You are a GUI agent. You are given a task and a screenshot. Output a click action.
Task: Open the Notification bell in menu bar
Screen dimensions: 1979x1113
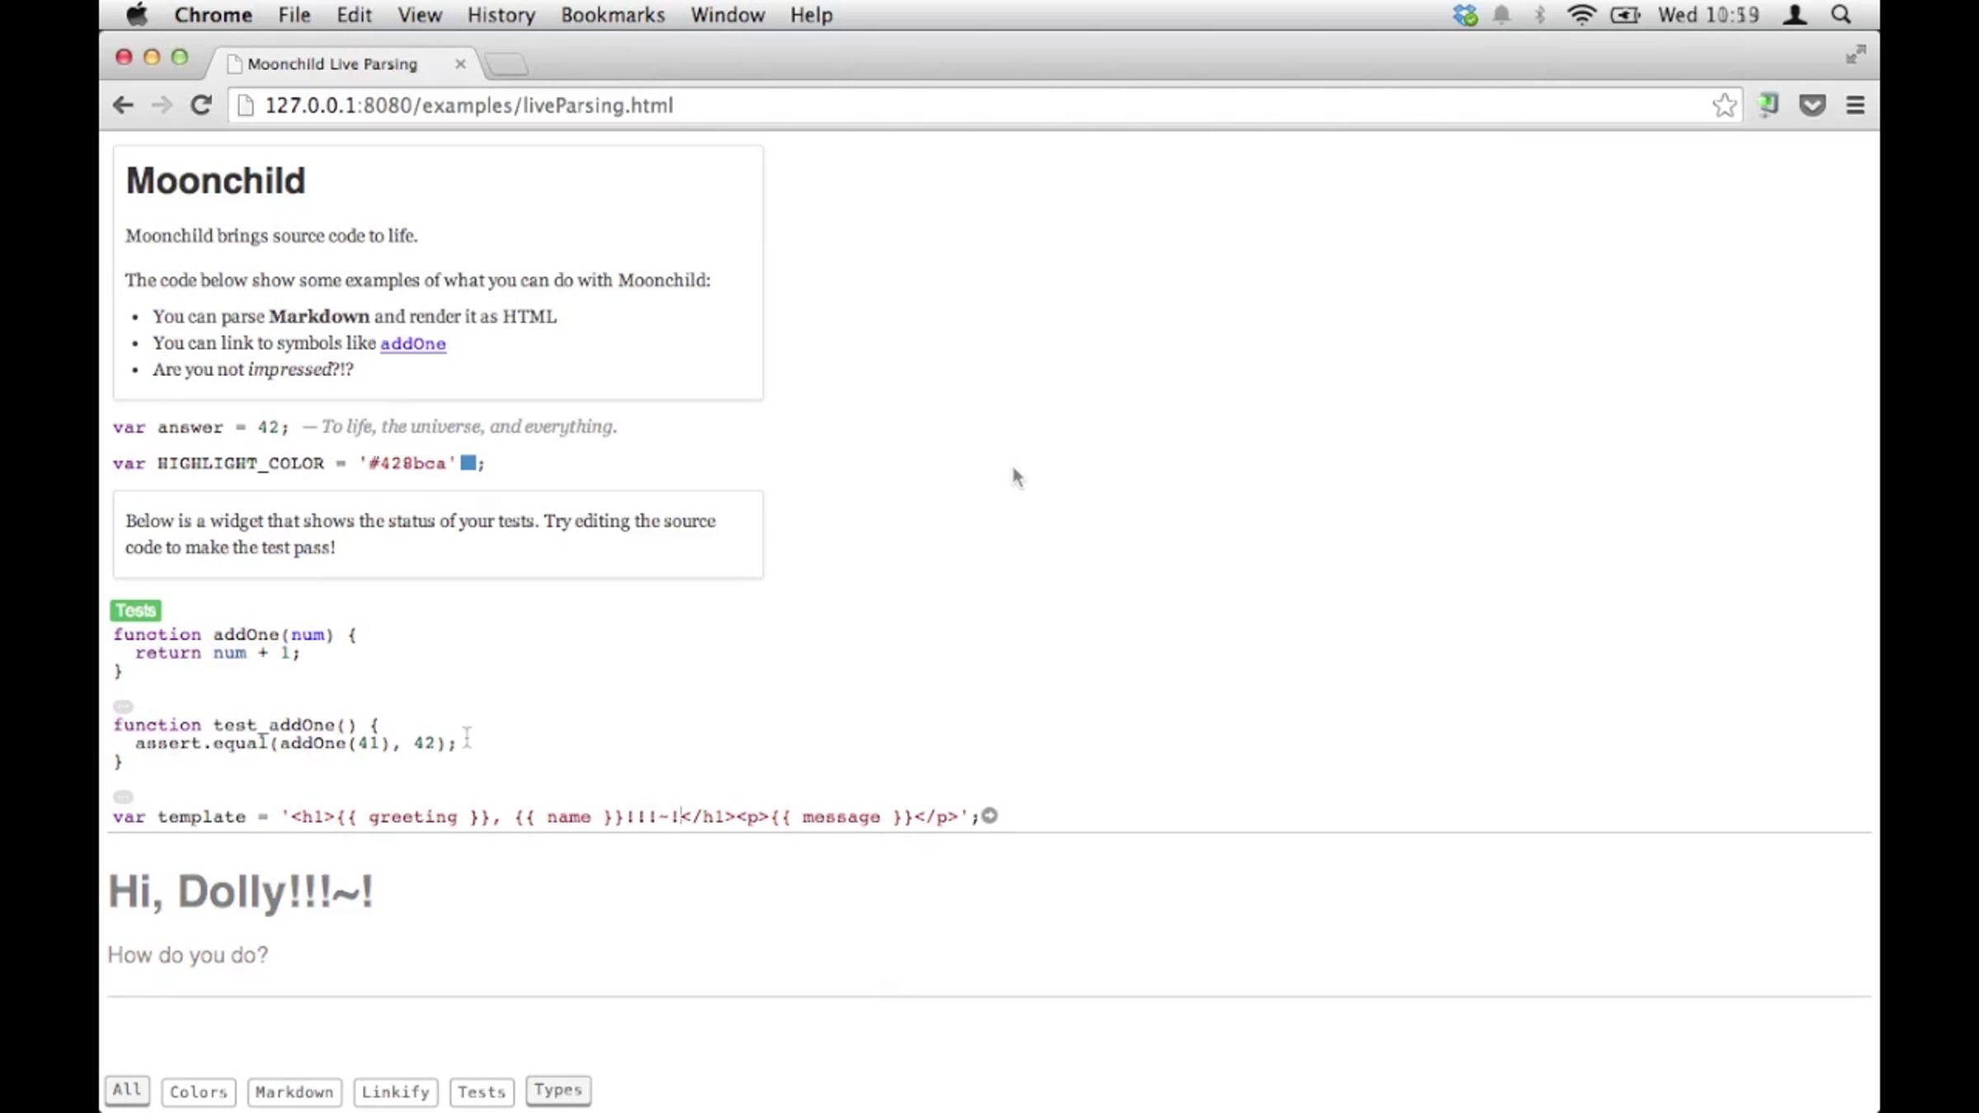[x=1502, y=15]
